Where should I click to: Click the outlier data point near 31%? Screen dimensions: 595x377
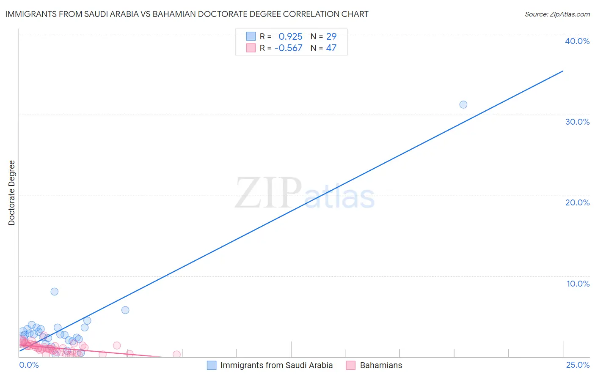[463, 104]
